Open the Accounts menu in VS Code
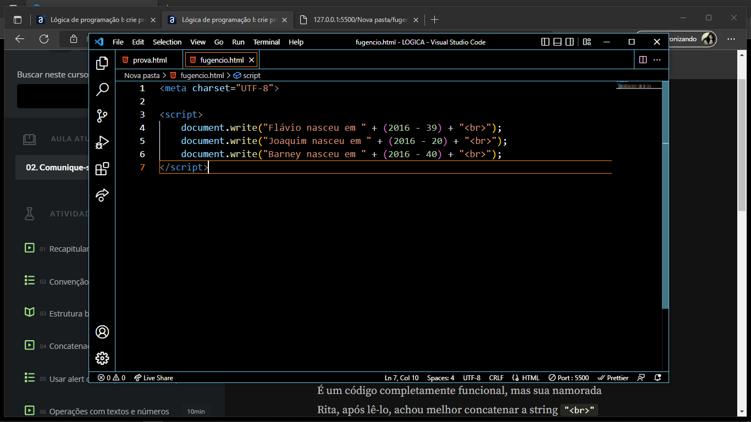The width and height of the screenshot is (751, 422). [x=102, y=332]
